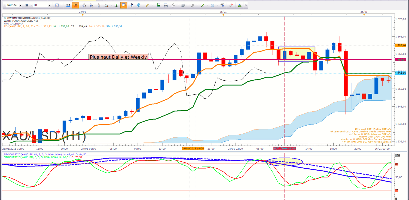Expand the ruler tool dropdown arrow
Image resolution: width=409 pixels, height=200 pixels.
[x=152, y=5]
